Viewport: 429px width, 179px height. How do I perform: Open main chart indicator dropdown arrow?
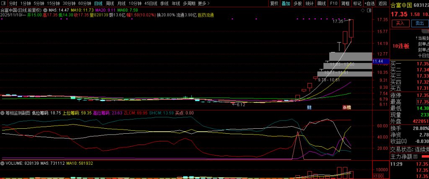(x=45, y=10)
